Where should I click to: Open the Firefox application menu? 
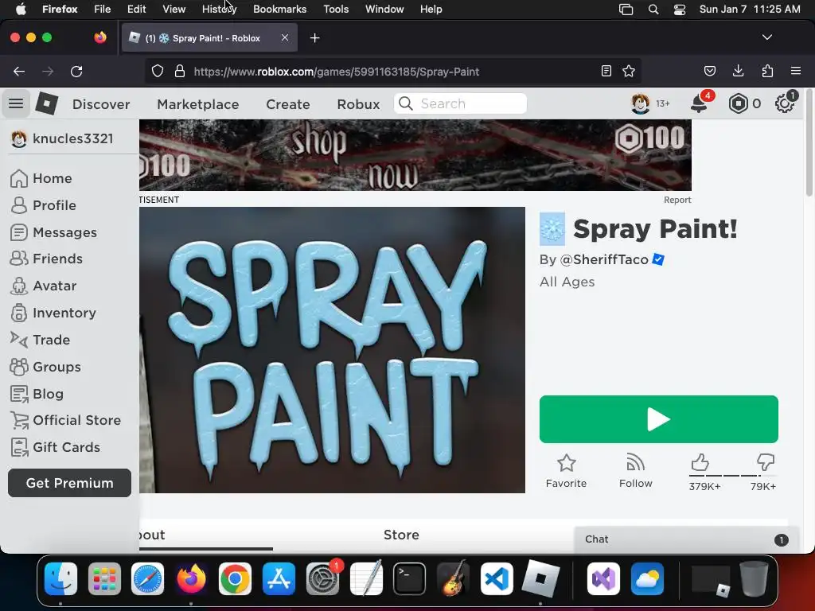[796, 71]
